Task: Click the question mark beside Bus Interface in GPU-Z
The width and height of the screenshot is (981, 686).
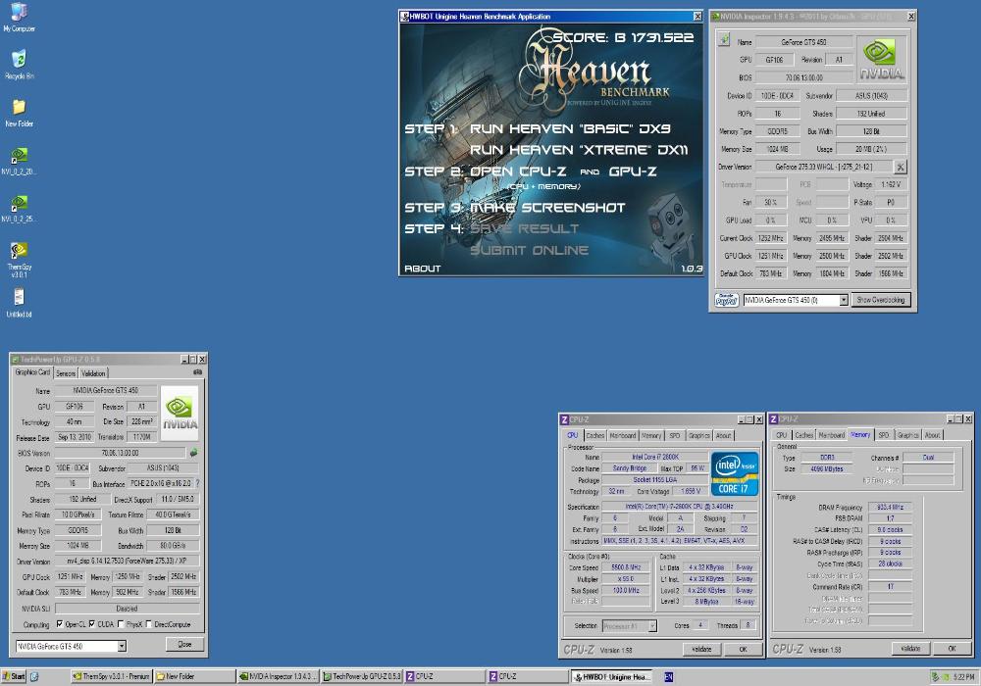Action: coord(198,483)
